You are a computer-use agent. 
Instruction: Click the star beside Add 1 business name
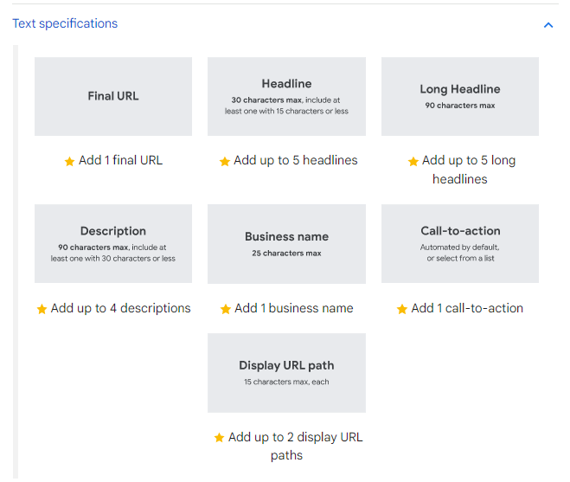click(x=225, y=309)
